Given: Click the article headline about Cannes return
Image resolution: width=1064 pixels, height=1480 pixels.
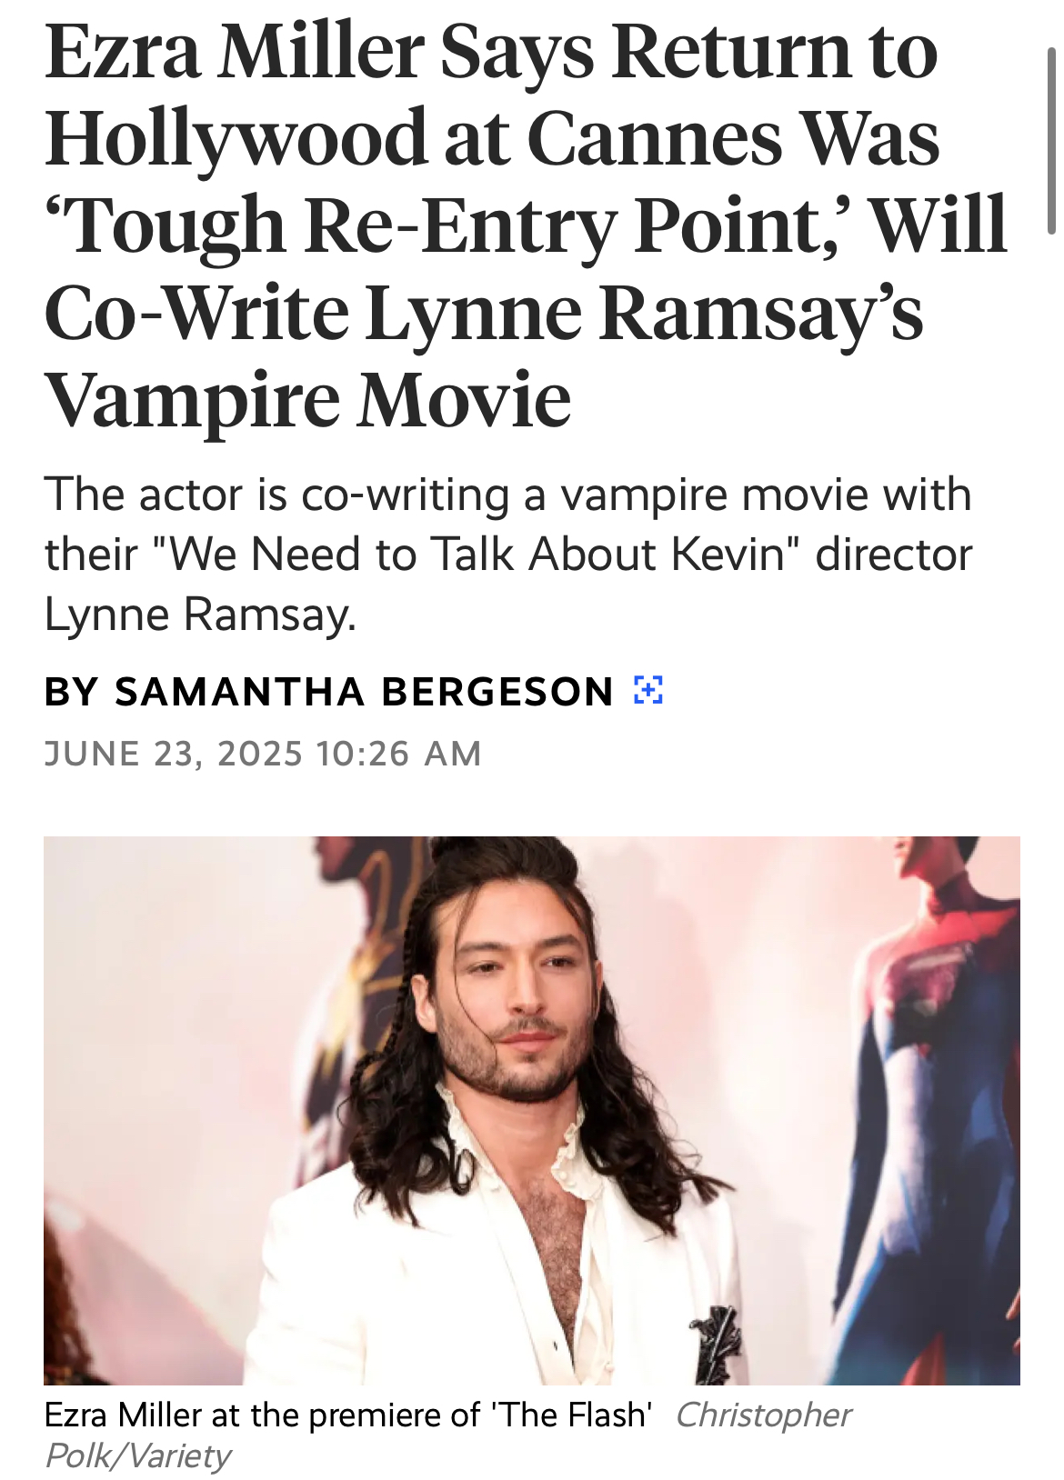Looking at the screenshot, I should (x=526, y=225).
